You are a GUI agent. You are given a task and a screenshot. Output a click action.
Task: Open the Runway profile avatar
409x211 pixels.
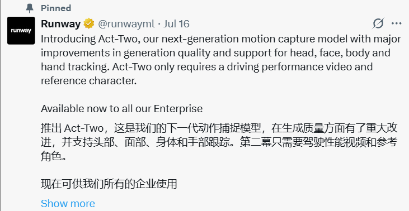pos(21,31)
